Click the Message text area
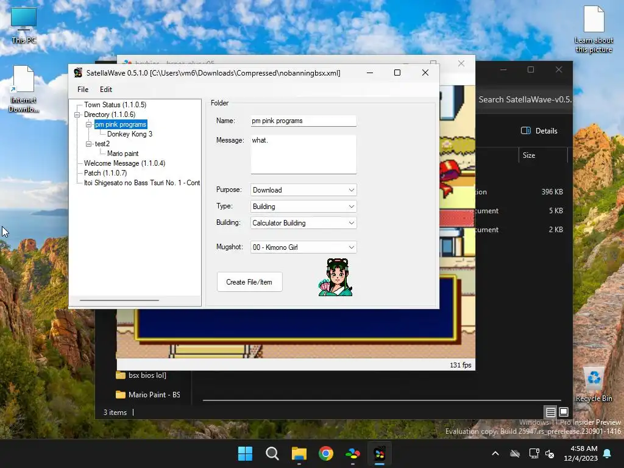Image resolution: width=624 pixels, height=468 pixels. (x=303, y=154)
